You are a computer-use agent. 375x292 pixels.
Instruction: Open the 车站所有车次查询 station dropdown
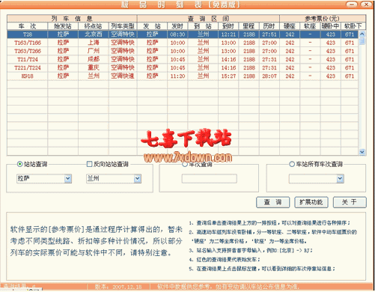coord(340,178)
